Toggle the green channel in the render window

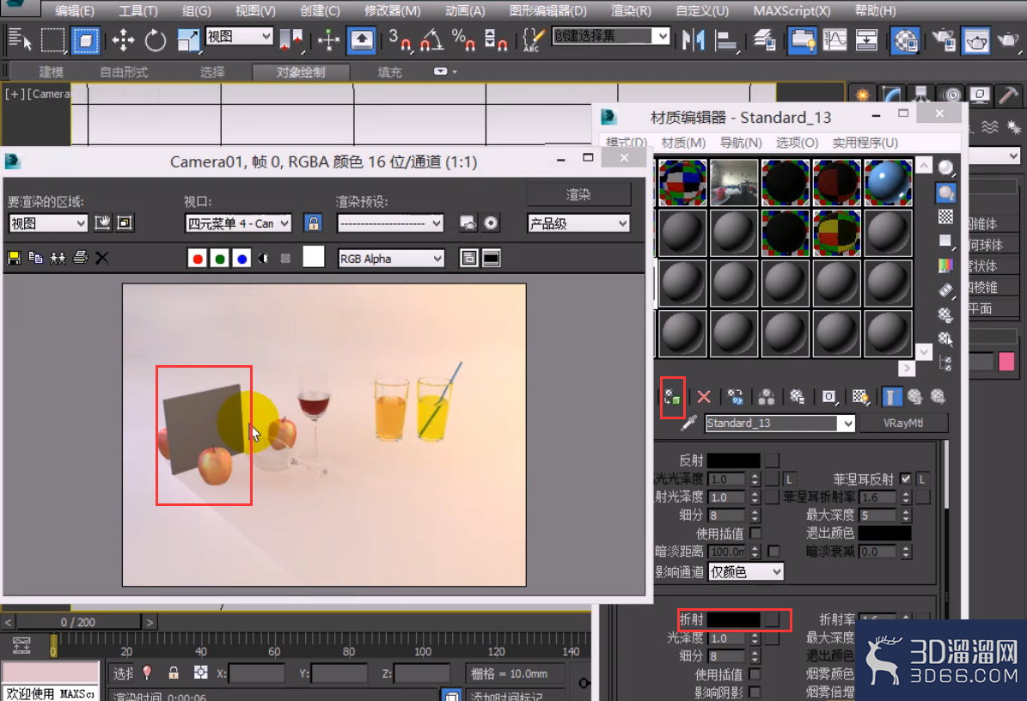220,259
